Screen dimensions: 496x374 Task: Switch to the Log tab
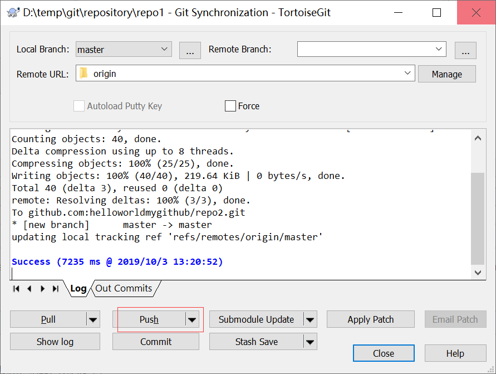click(x=78, y=289)
